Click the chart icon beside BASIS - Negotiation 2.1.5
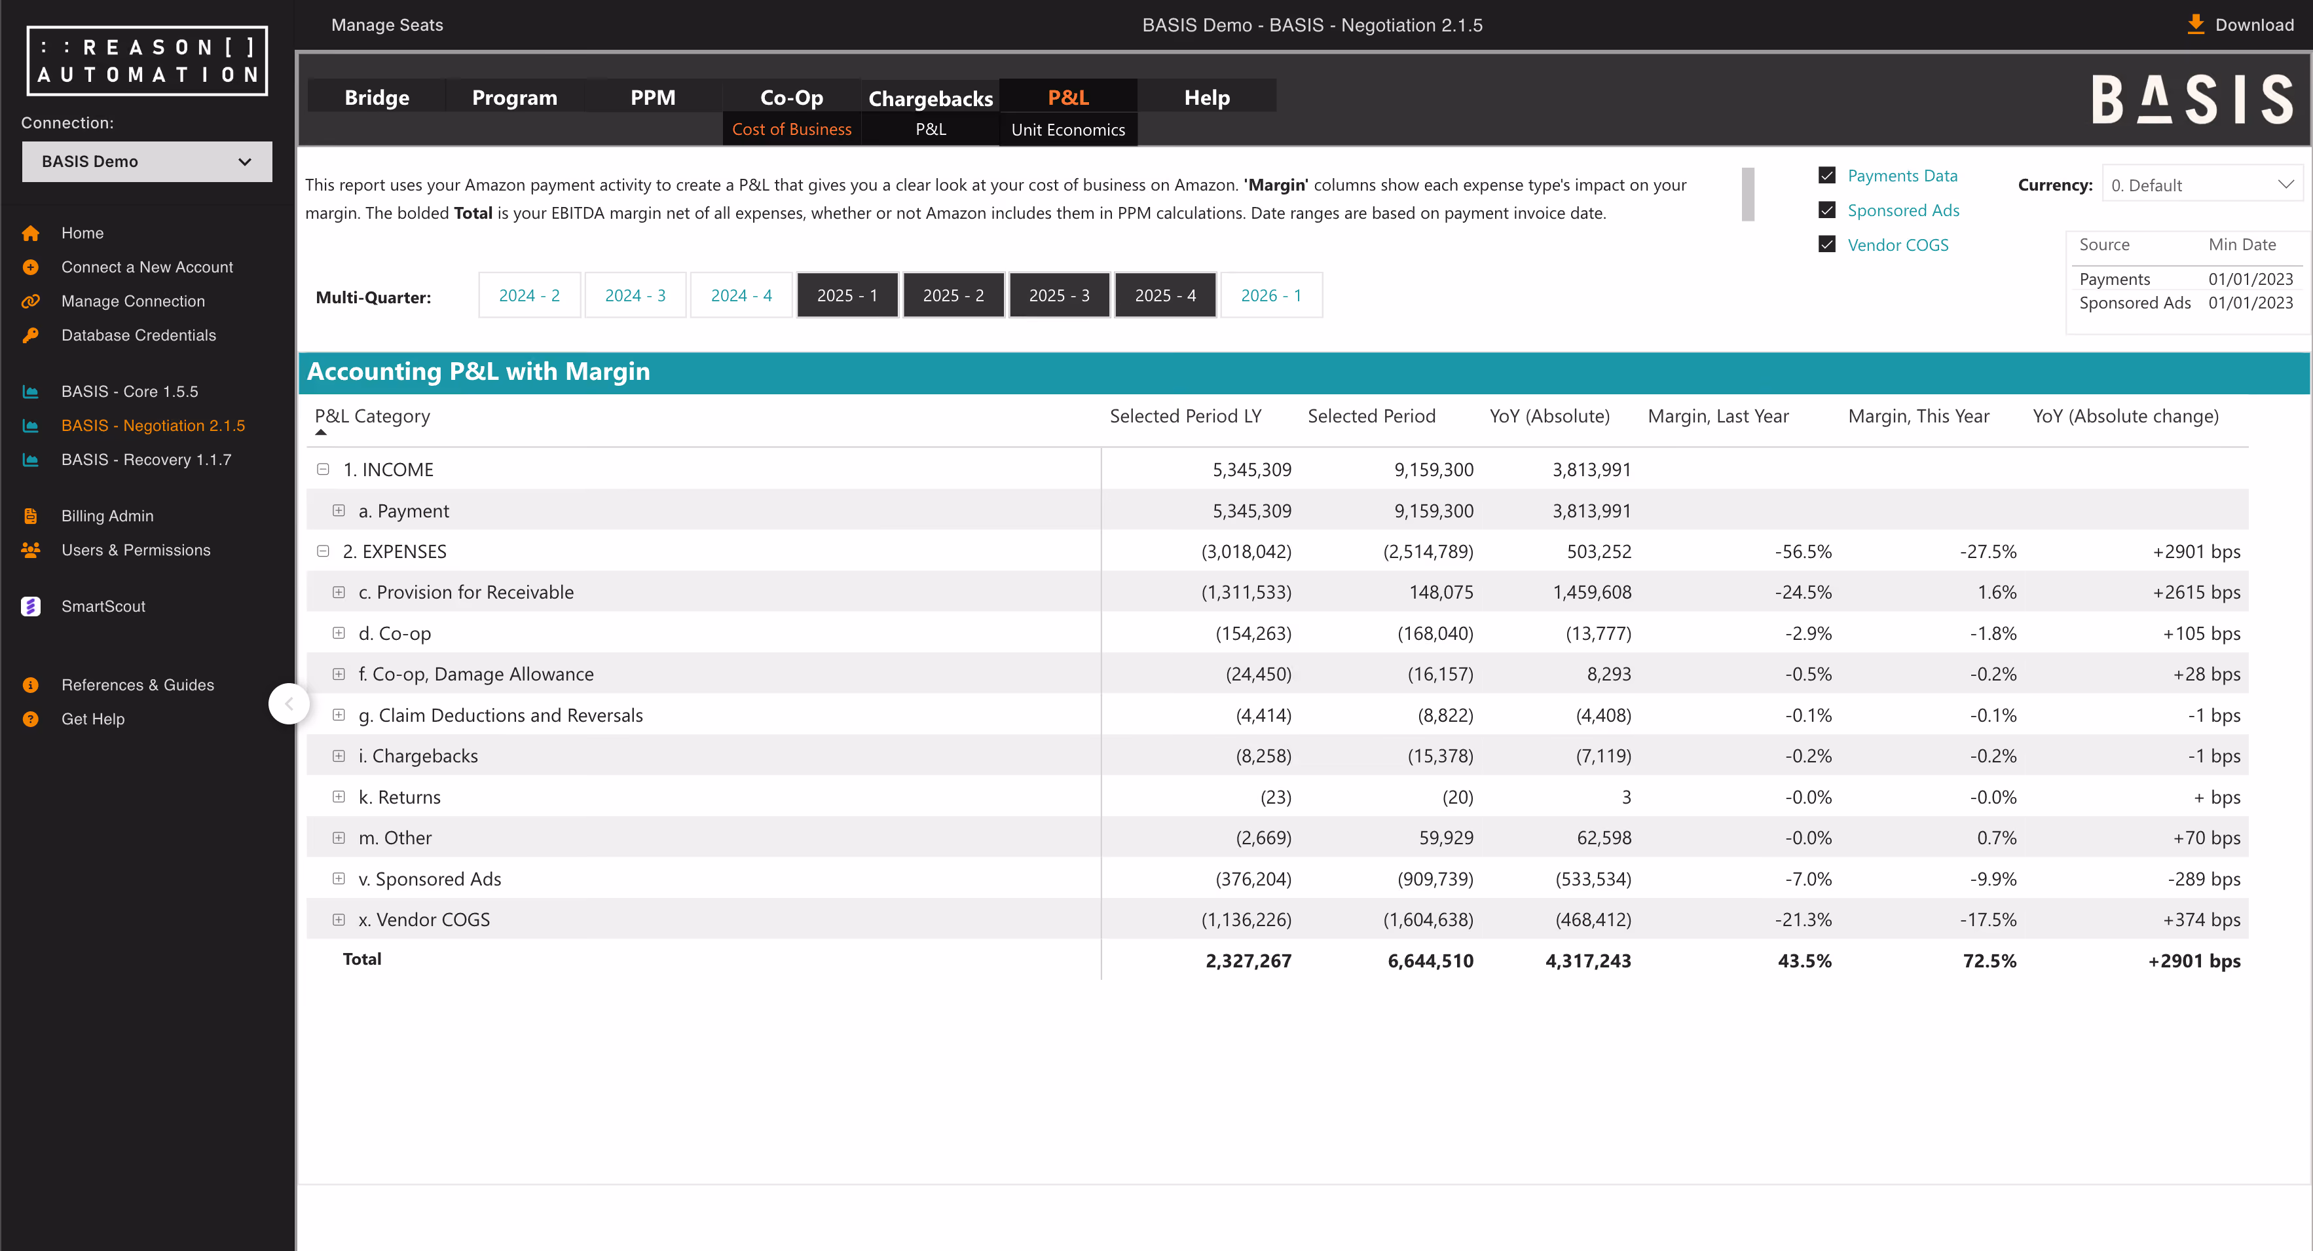This screenshot has height=1251, width=2313. [31, 426]
